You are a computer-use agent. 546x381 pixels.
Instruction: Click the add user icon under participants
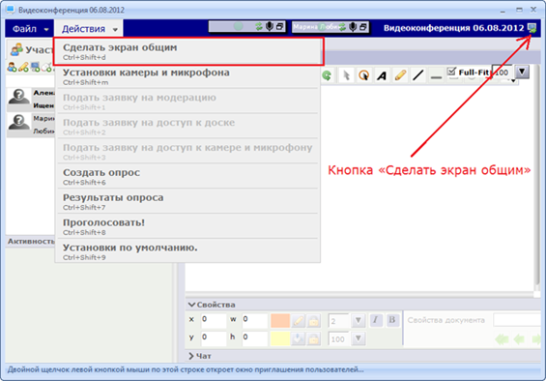click(13, 67)
